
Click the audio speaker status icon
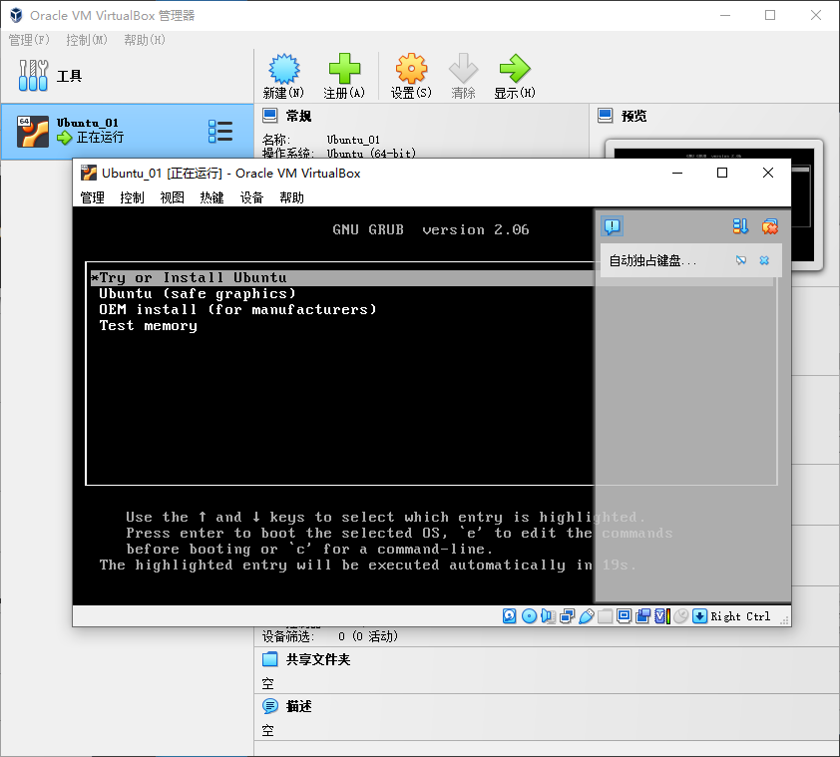click(x=548, y=616)
